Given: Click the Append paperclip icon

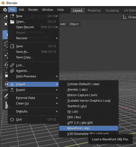Looking at the screenshot, I should (x=12, y=71).
